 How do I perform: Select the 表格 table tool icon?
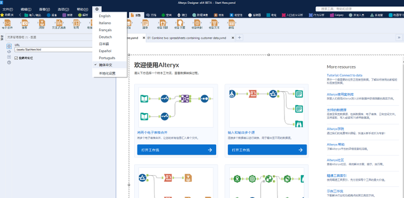[231, 23]
